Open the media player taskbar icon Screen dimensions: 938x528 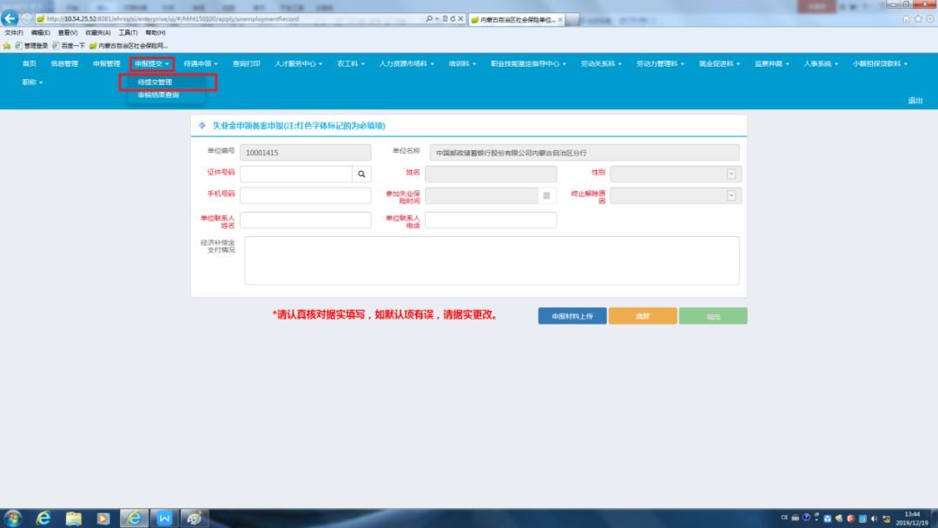(x=103, y=518)
